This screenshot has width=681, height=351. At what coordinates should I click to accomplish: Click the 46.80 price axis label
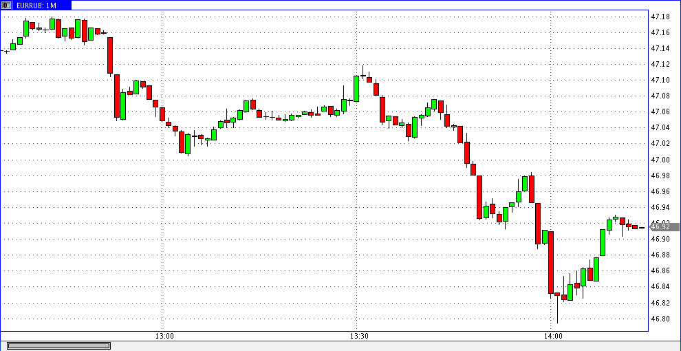tap(660, 319)
